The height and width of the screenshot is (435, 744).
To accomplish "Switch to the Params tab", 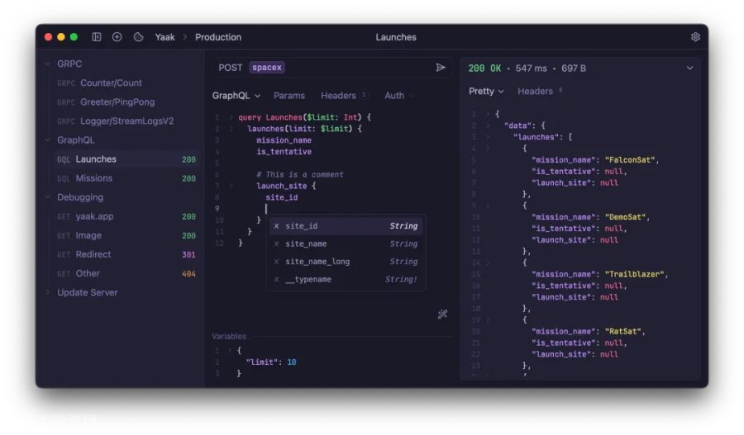I will tap(289, 96).
